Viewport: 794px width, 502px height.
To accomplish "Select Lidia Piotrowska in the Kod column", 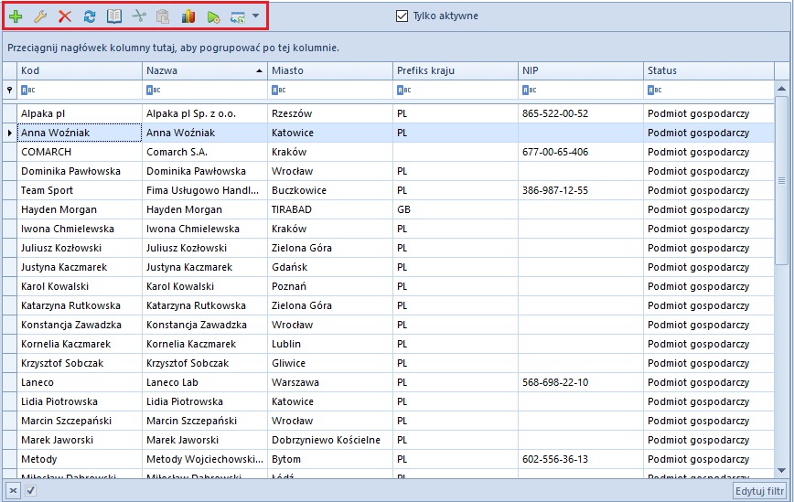I will tap(80, 401).
